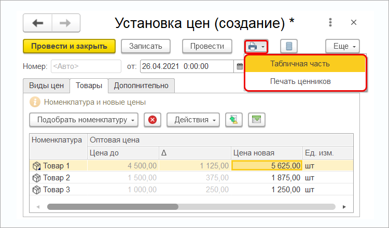The image size is (389, 228).
Task: Open the Дополнительно tab
Action: coord(141,85)
